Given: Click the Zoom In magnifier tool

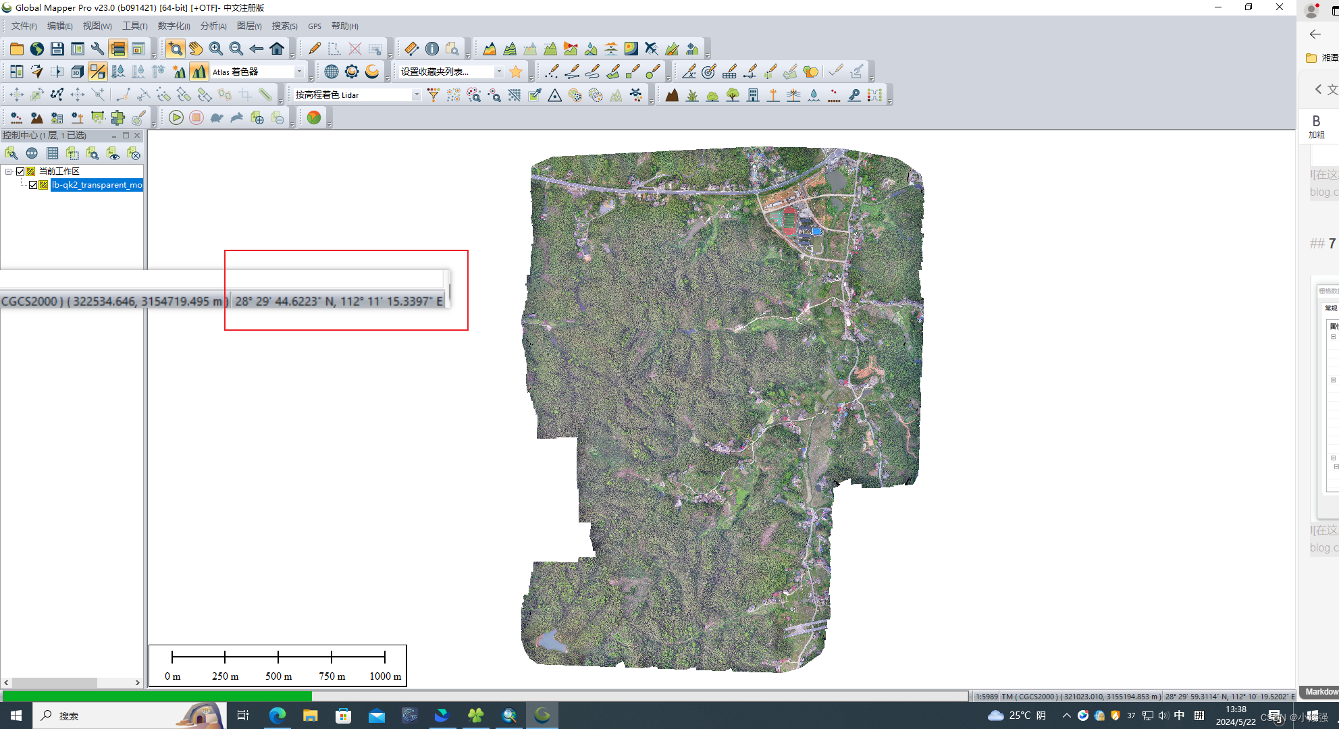Looking at the screenshot, I should (216, 49).
